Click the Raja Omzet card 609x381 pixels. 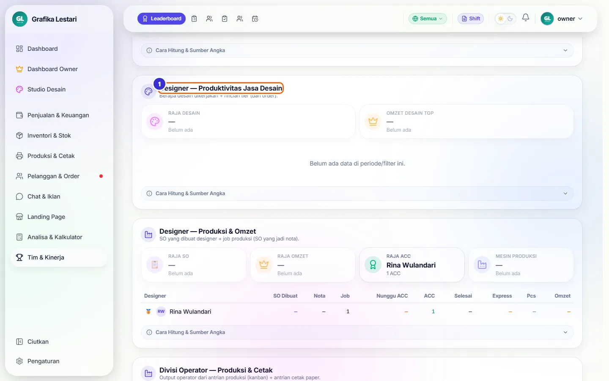[x=303, y=265]
